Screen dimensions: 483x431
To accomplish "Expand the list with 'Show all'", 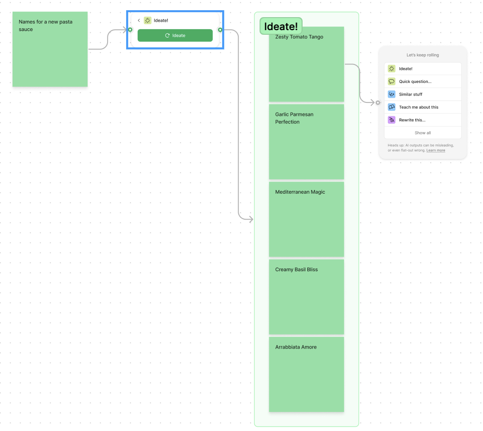I will tap(423, 133).
